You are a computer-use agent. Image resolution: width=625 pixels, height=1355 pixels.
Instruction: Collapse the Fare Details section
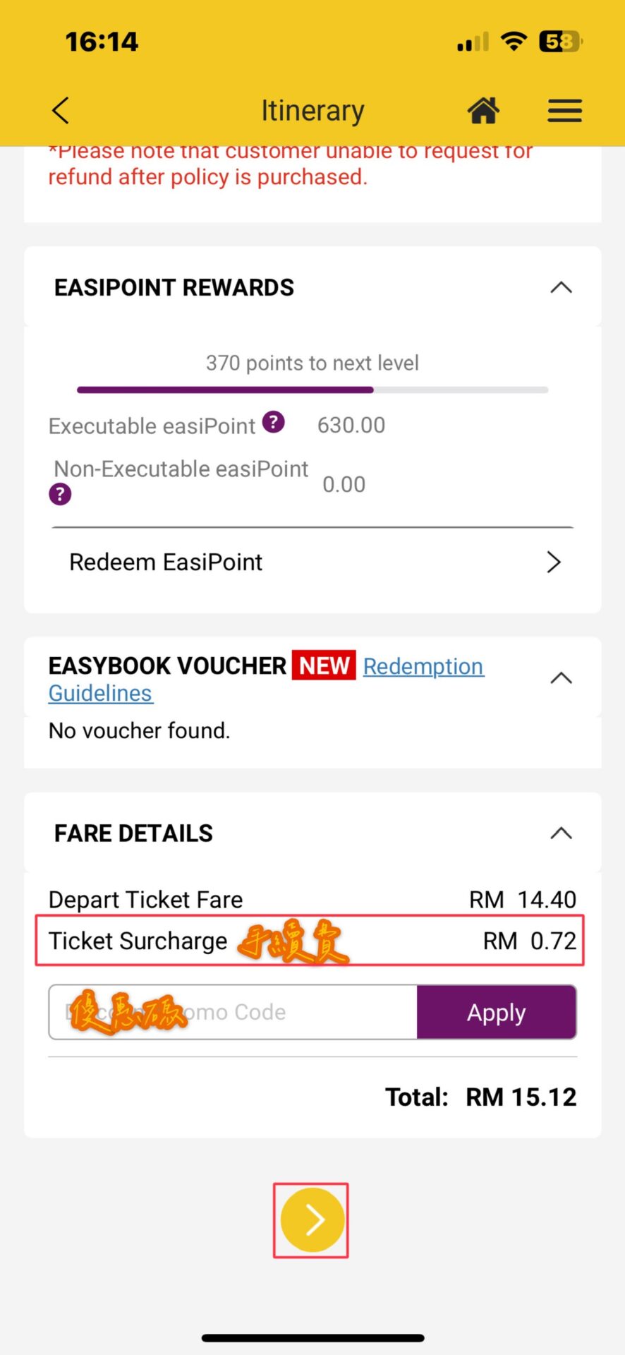point(561,833)
